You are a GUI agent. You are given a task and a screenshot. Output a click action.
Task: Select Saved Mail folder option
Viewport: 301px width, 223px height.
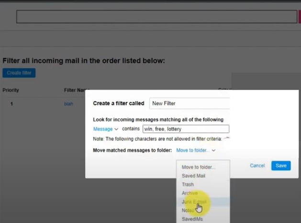coord(193,176)
